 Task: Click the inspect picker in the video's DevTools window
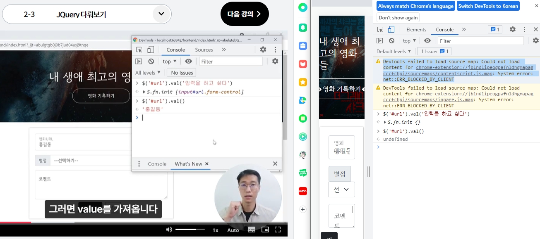[139, 50]
